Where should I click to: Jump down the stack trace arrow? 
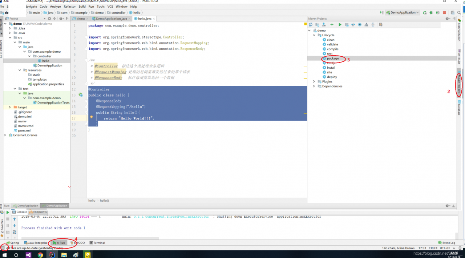(x=15, y=226)
